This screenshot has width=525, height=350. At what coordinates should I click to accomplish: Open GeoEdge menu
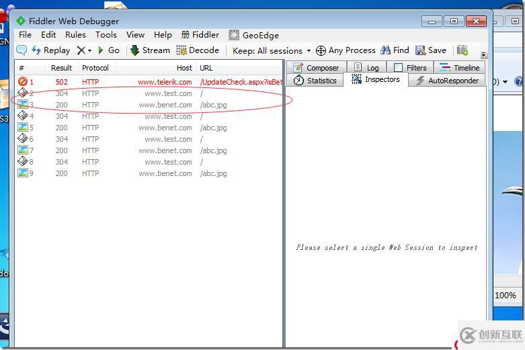coord(253,35)
